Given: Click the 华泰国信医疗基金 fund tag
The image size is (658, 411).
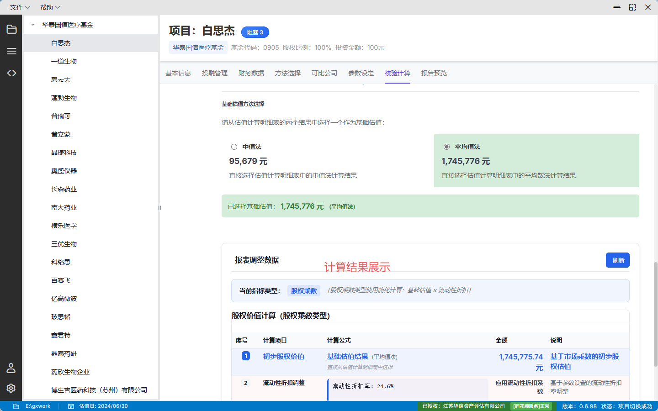Looking at the screenshot, I should (198, 47).
